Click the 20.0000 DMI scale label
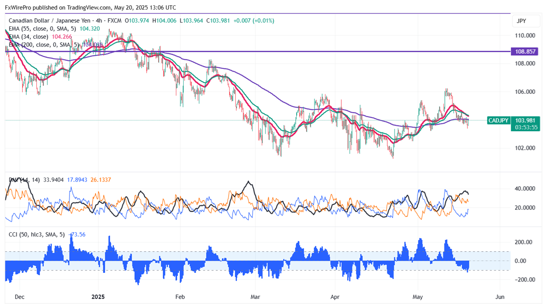The width and height of the screenshot is (546, 304). pyautogui.click(x=525, y=208)
